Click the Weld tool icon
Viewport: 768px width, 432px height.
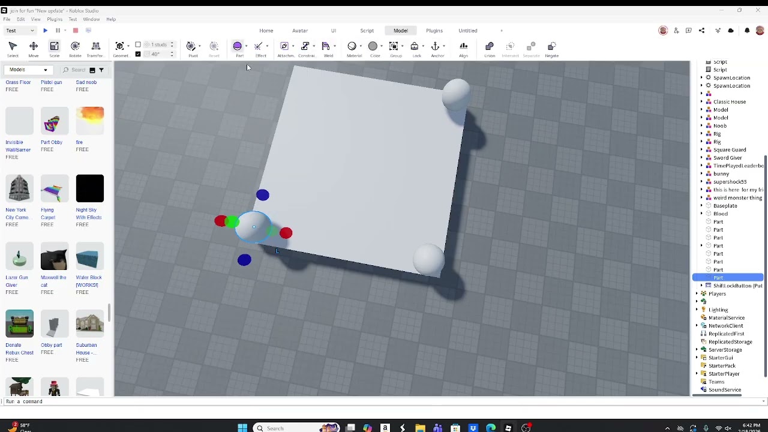[326, 46]
